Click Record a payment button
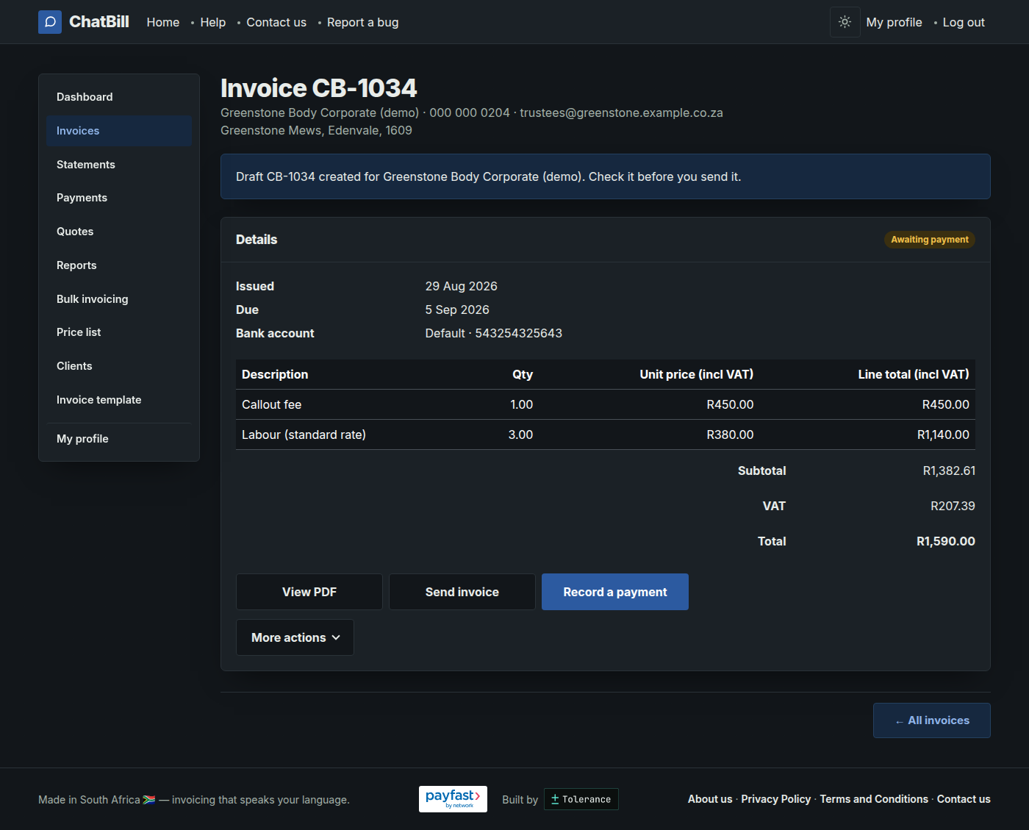 (615, 592)
